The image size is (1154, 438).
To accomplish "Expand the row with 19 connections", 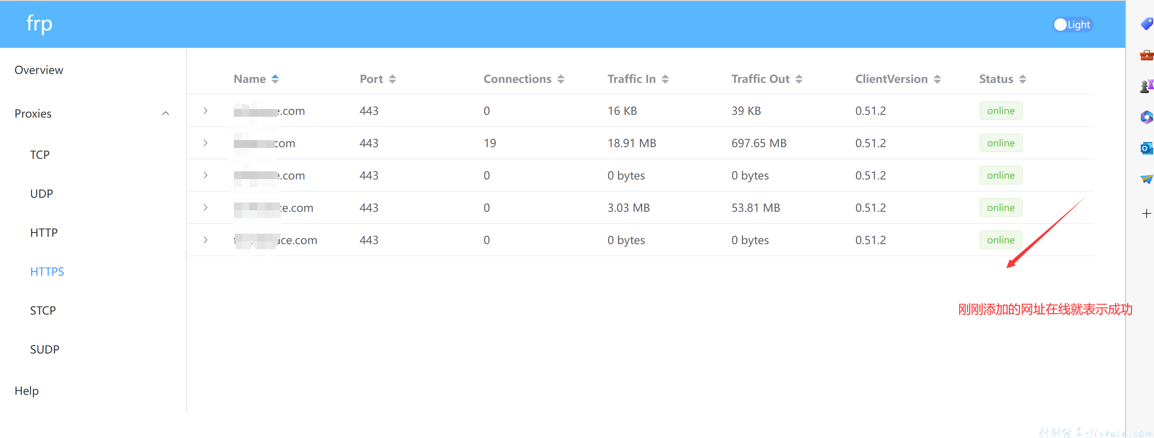I will pos(205,143).
